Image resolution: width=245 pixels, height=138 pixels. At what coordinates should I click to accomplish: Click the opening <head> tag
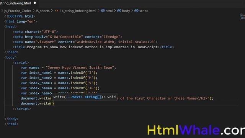click(10, 26)
